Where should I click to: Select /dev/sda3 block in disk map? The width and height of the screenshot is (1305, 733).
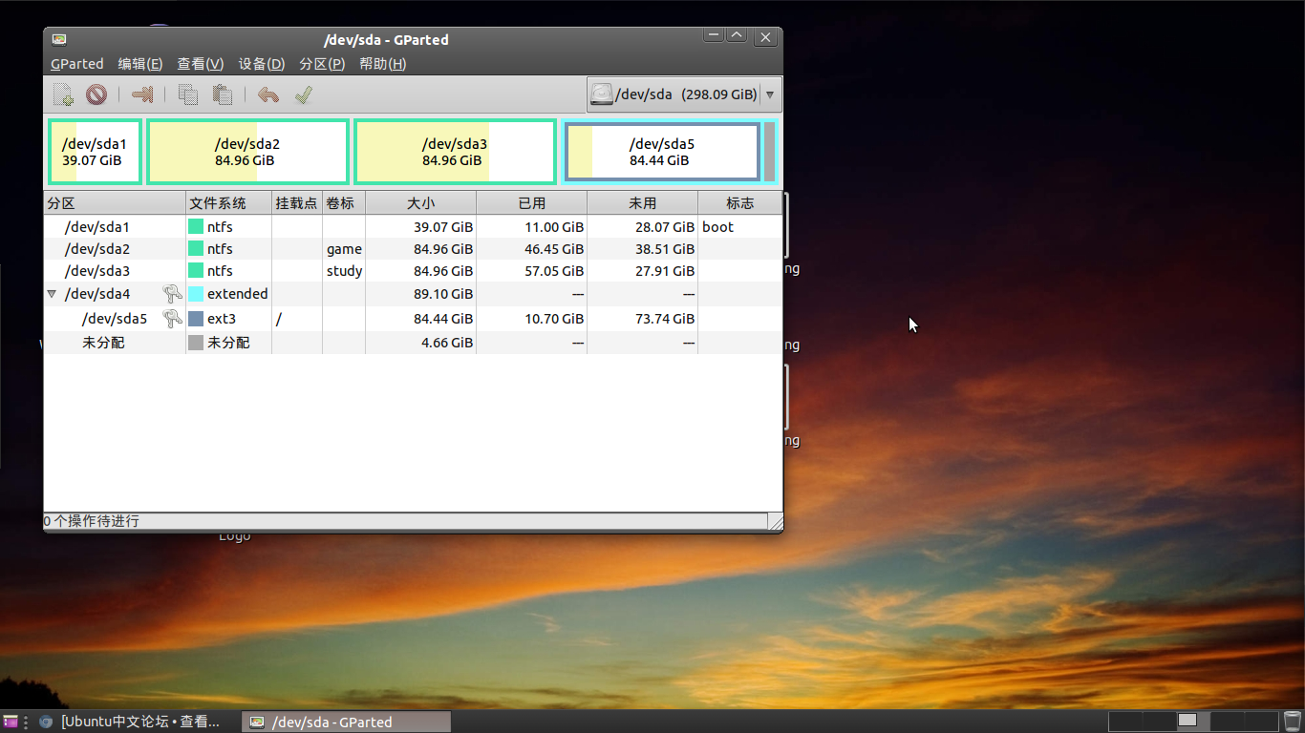coord(455,152)
